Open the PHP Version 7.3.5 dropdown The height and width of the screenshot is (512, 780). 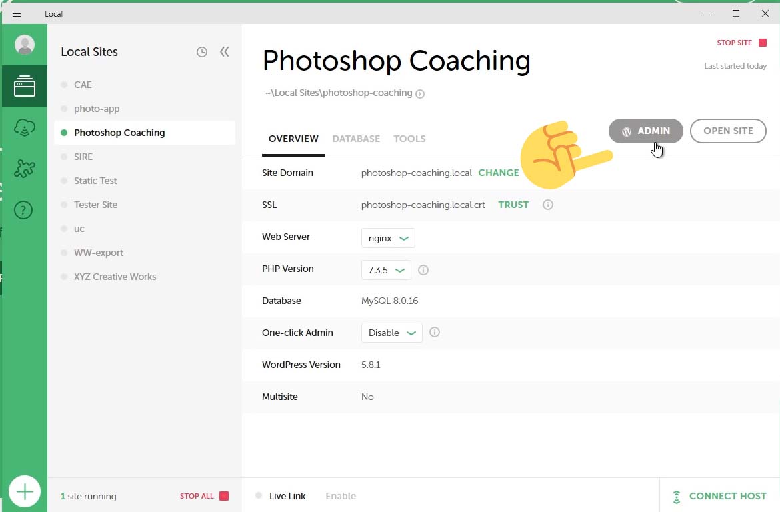pyautogui.click(x=386, y=270)
